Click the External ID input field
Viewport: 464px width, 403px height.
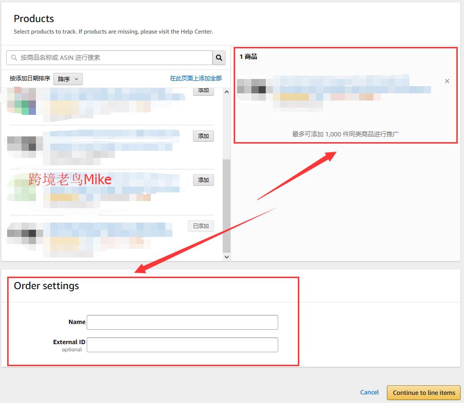182,345
